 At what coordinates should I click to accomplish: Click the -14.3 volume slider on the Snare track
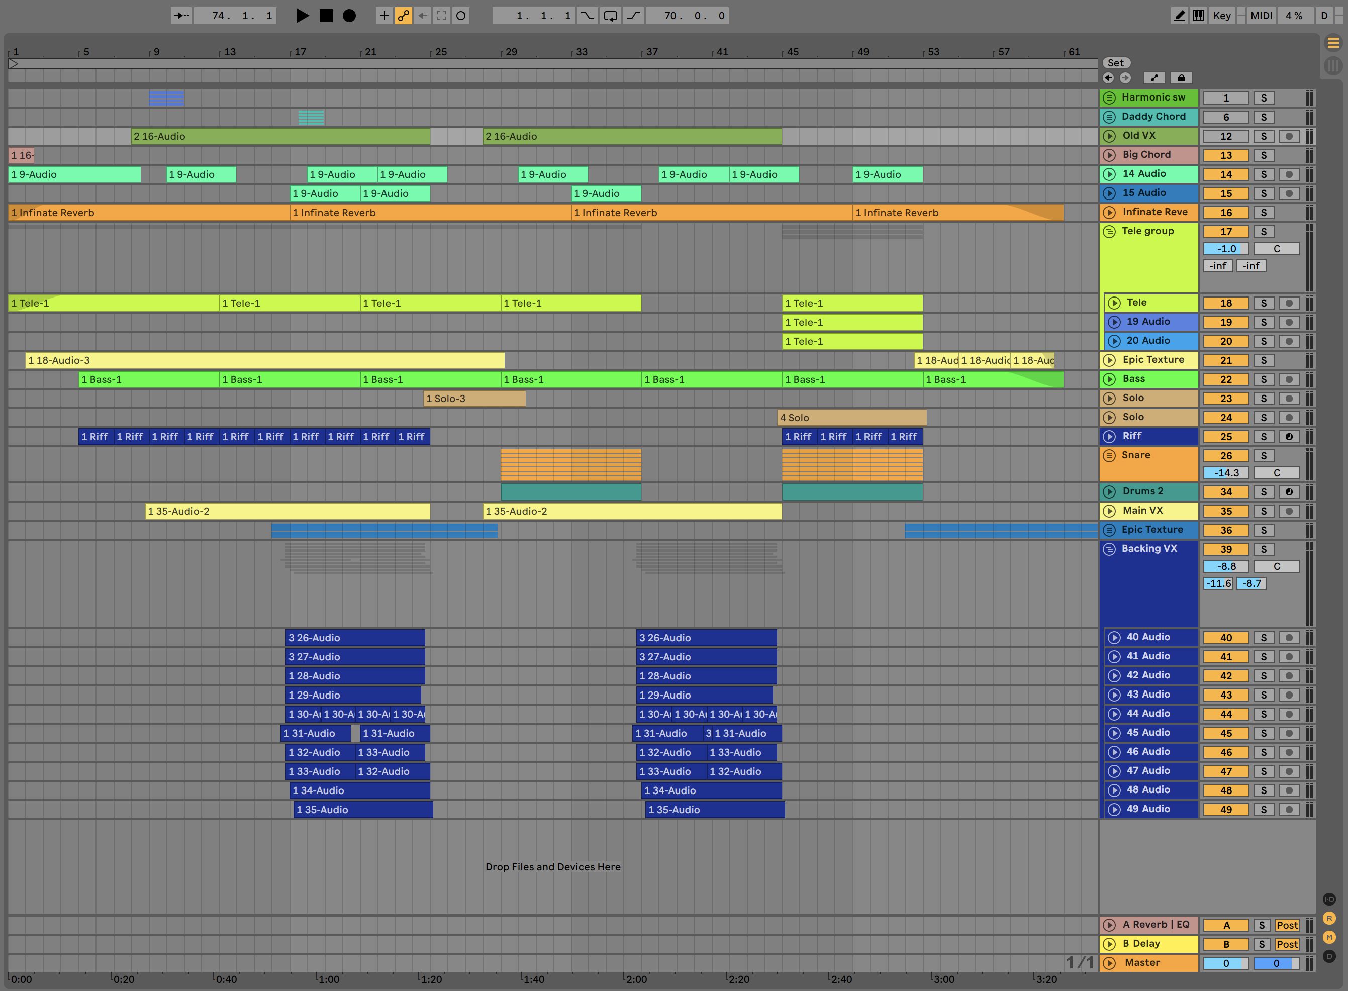tap(1226, 473)
